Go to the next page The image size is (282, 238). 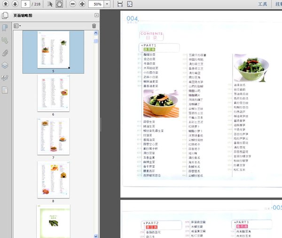[x=15, y=4]
